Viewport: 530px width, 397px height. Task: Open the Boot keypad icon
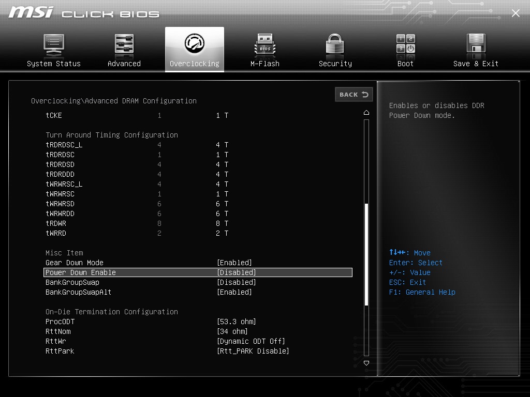(x=406, y=44)
